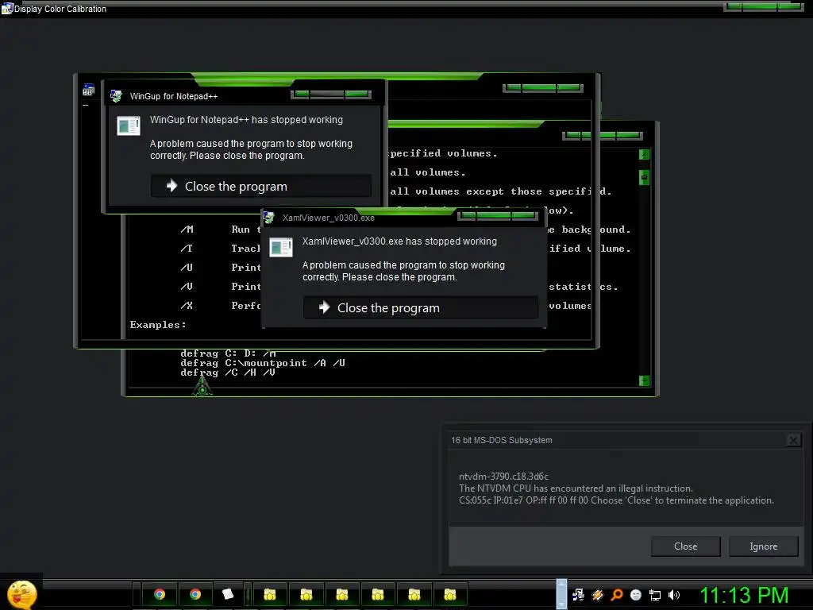Image resolution: width=813 pixels, height=610 pixels.
Task: Close the program in WinGup dialog
Action: pyautogui.click(x=260, y=186)
